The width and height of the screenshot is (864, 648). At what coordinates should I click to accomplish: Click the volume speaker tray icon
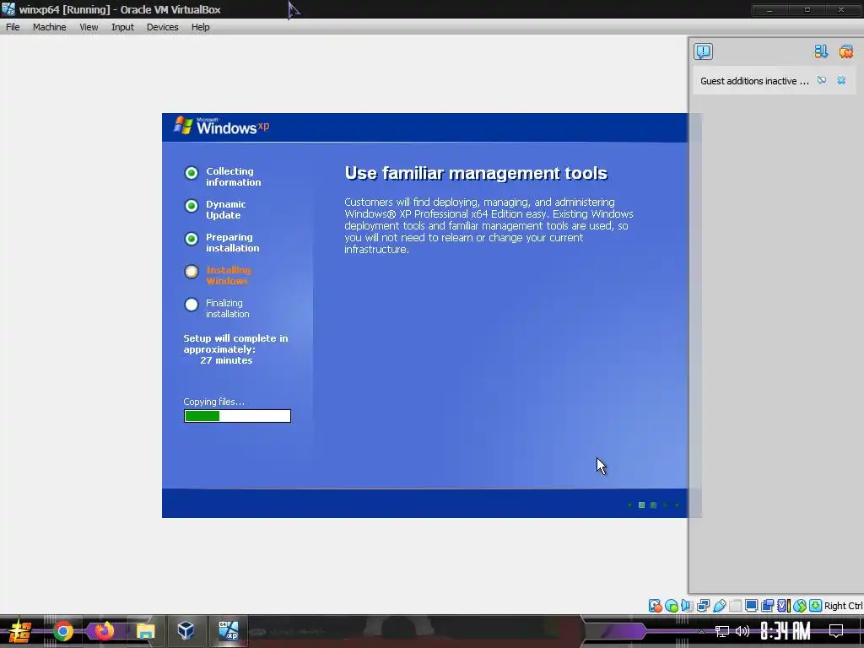point(742,631)
